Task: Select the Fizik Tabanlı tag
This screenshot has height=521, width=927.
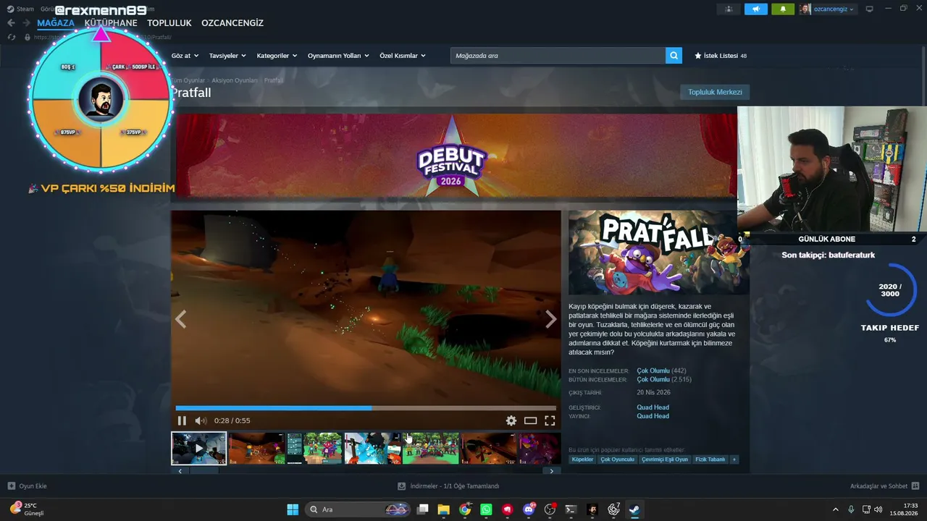Action: click(x=710, y=459)
